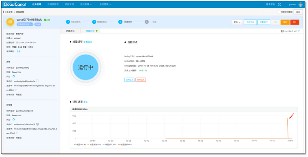Toggle 增量更新RPS legend series
This screenshot has height=157, width=308.
pyautogui.click(x=125, y=144)
